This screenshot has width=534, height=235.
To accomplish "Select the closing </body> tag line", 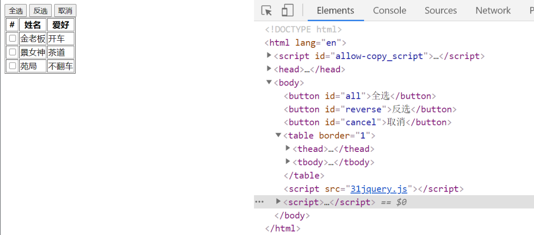I will pos(292,215).
